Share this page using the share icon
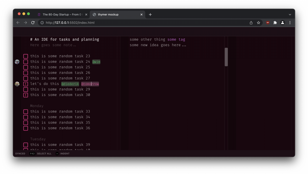The height and width of the screenshot is (174, 308). (251, 23)
